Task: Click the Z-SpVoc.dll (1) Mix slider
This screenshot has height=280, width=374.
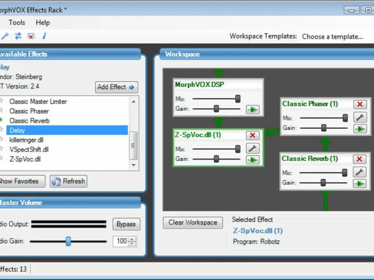Action: [x=216, y=149]
